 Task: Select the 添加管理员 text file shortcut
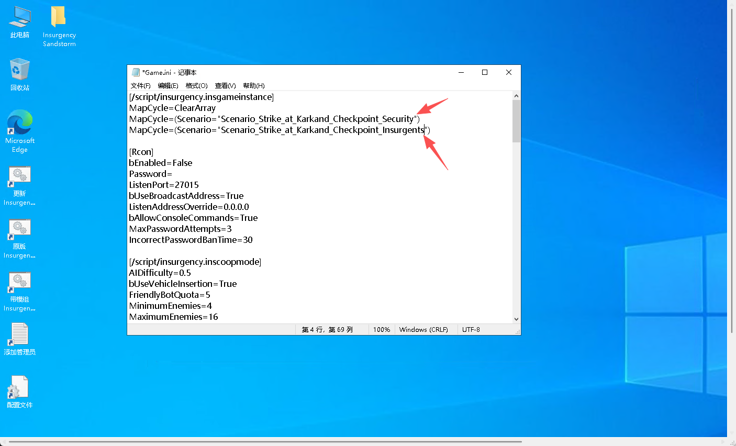pos(20,339)
